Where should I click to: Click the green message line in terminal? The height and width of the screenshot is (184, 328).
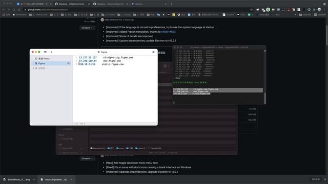coord(190,82)
